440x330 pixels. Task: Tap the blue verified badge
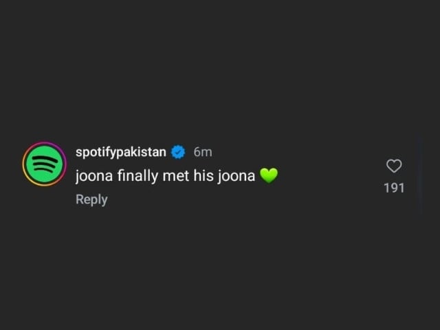click(178, 152)
